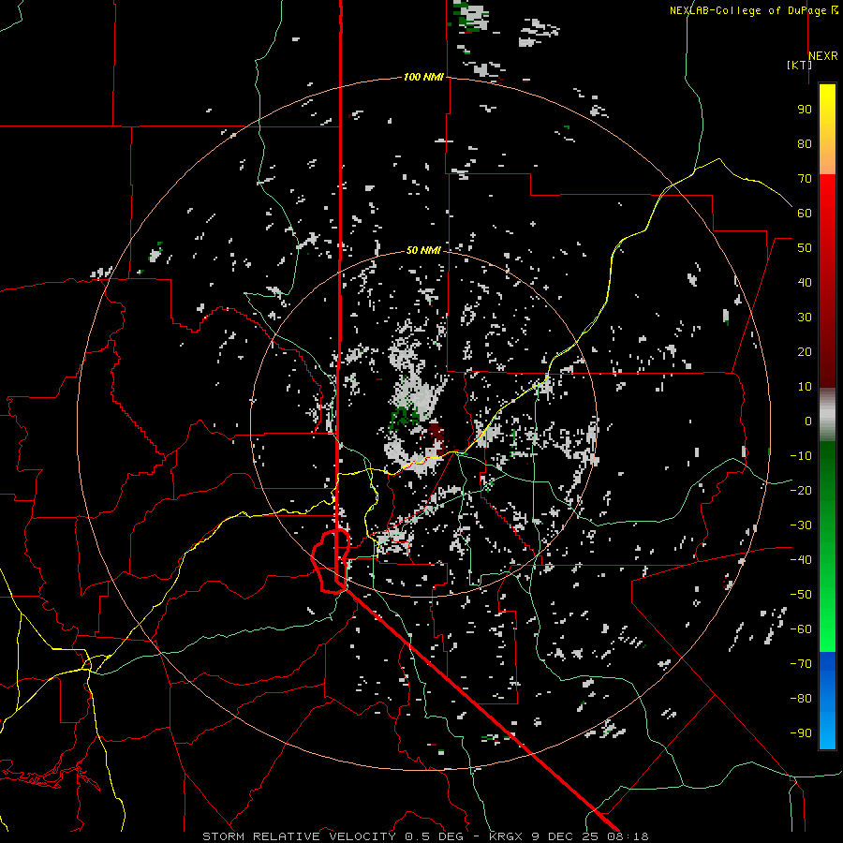Click the -70 value on the velocity scale
This screenshot has width=843, height=843.
point(801,664)
